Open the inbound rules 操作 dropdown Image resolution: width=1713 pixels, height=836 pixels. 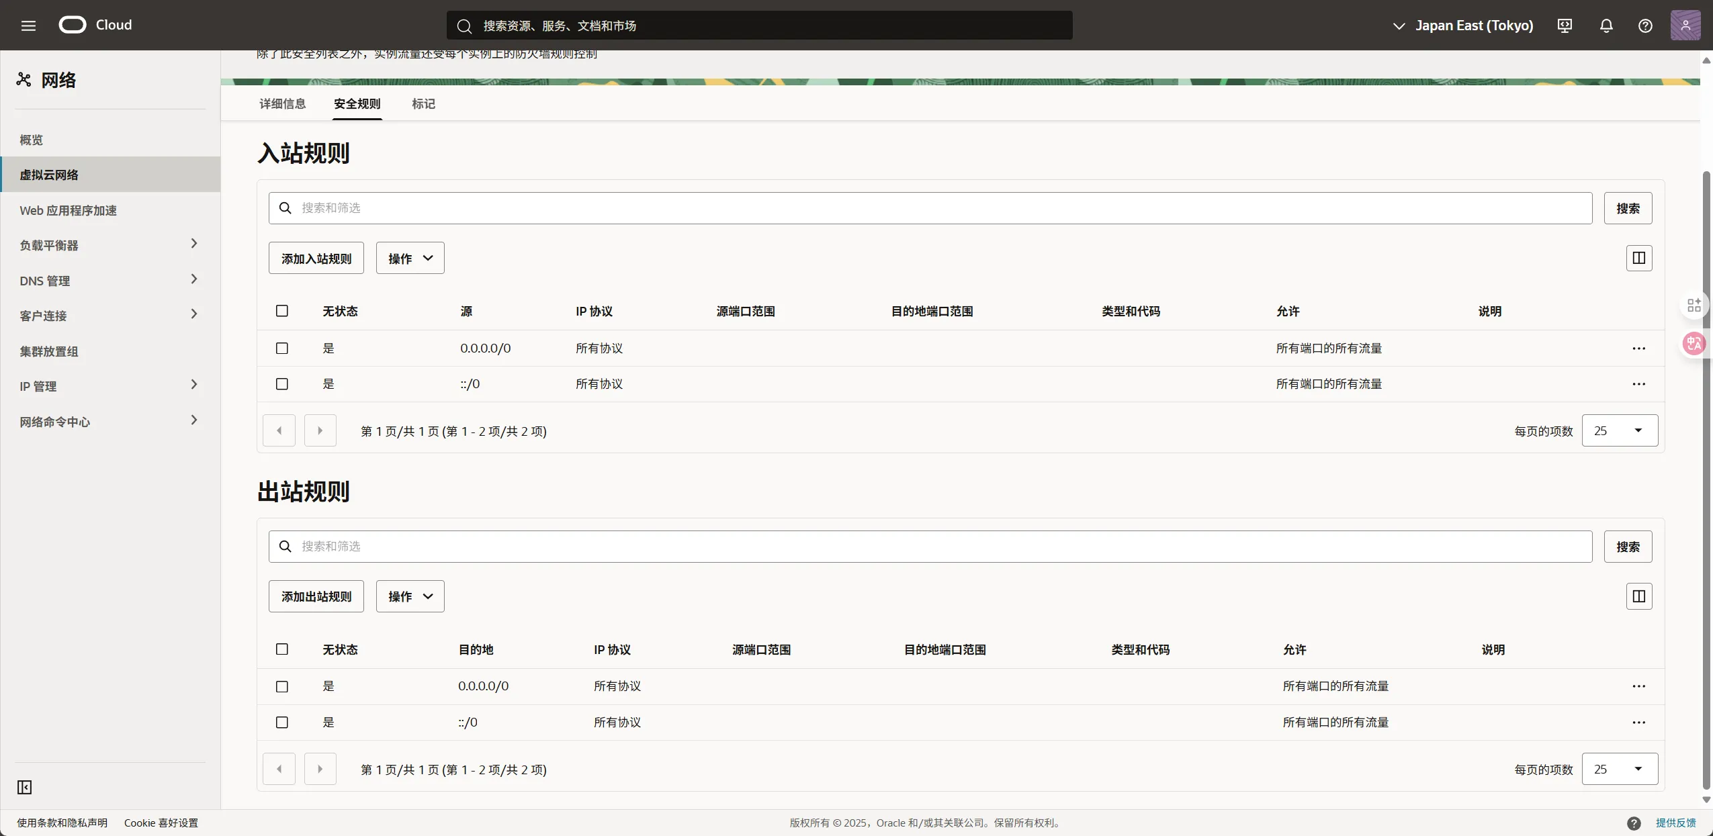click(x=410, y=258)
